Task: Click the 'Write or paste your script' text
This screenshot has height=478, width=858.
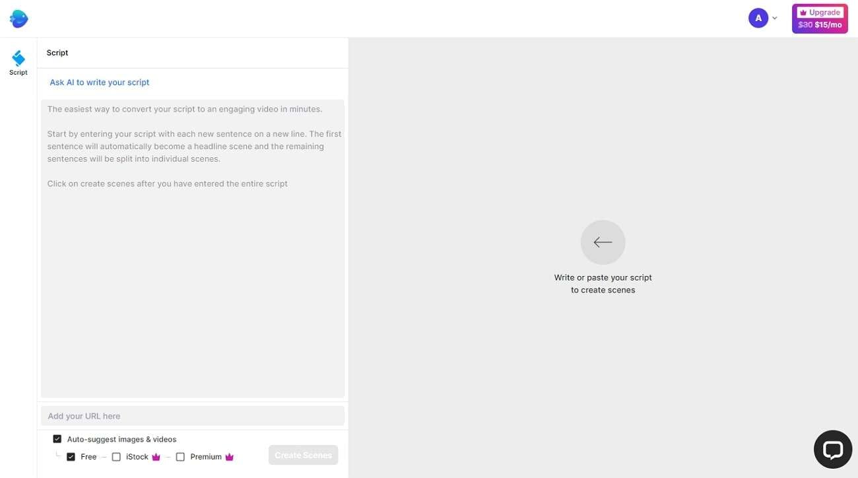Action: [603, 284]
